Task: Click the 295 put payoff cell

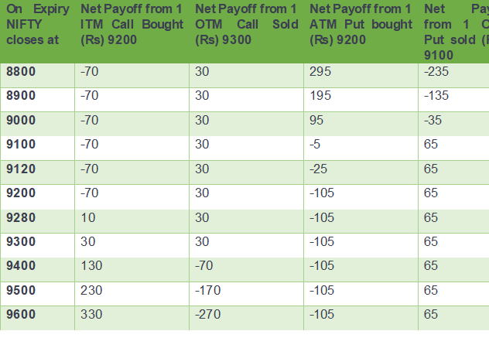Action: coord(320,72)
